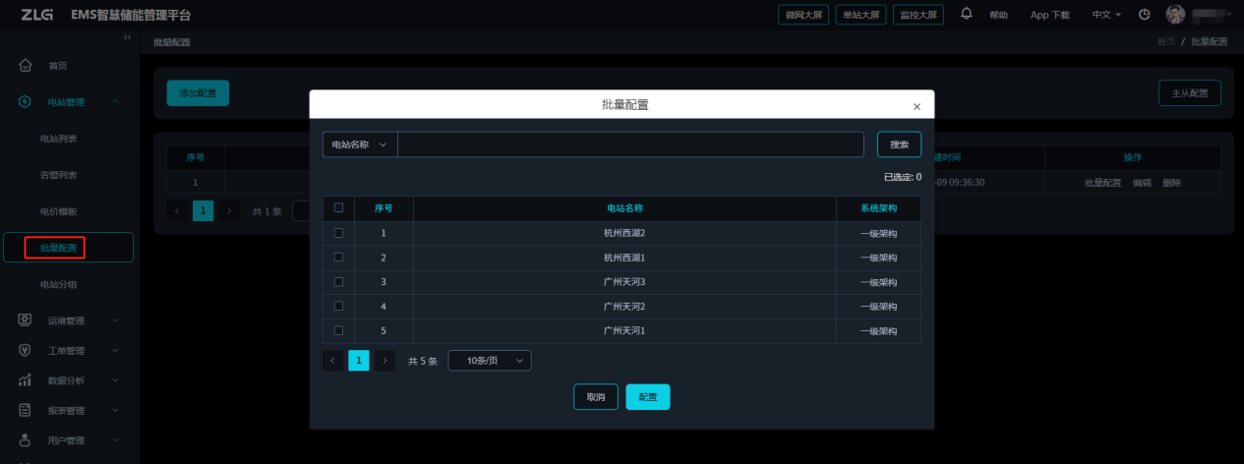Check the row for 广州天河3
This screenshot has height=464, width=1244.
pyautogui.click(x=339, y=282)
